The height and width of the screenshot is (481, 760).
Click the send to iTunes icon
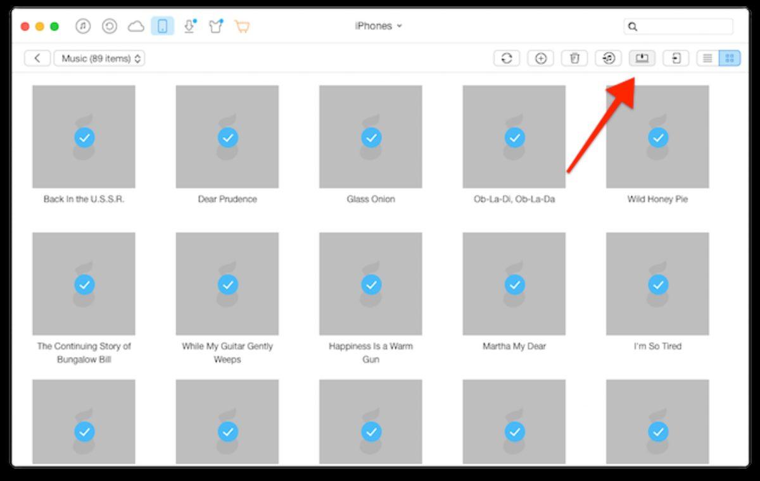click(608, 58)
